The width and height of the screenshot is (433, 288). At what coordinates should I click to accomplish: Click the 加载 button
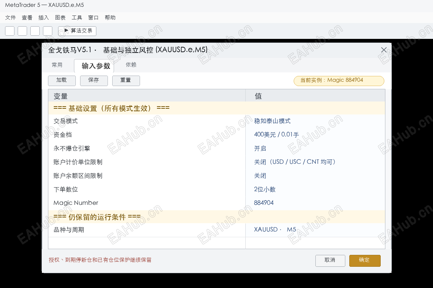[x=62, y=80]
